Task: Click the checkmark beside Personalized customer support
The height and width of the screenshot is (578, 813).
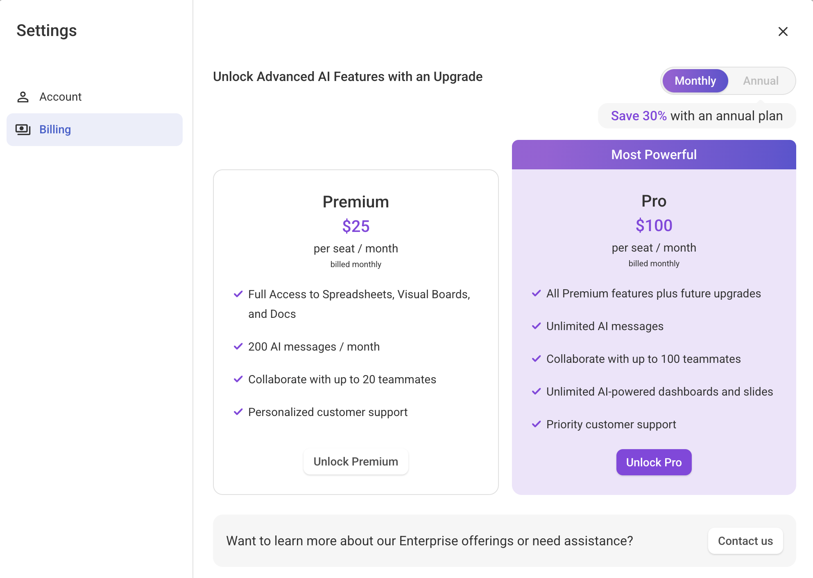Action: pos(238,412)
